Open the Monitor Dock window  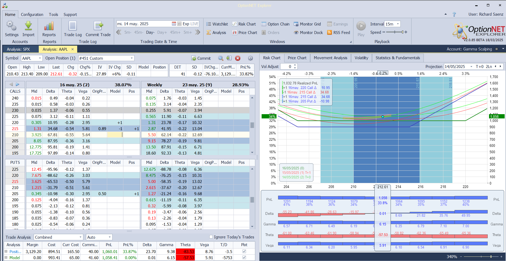308,33
